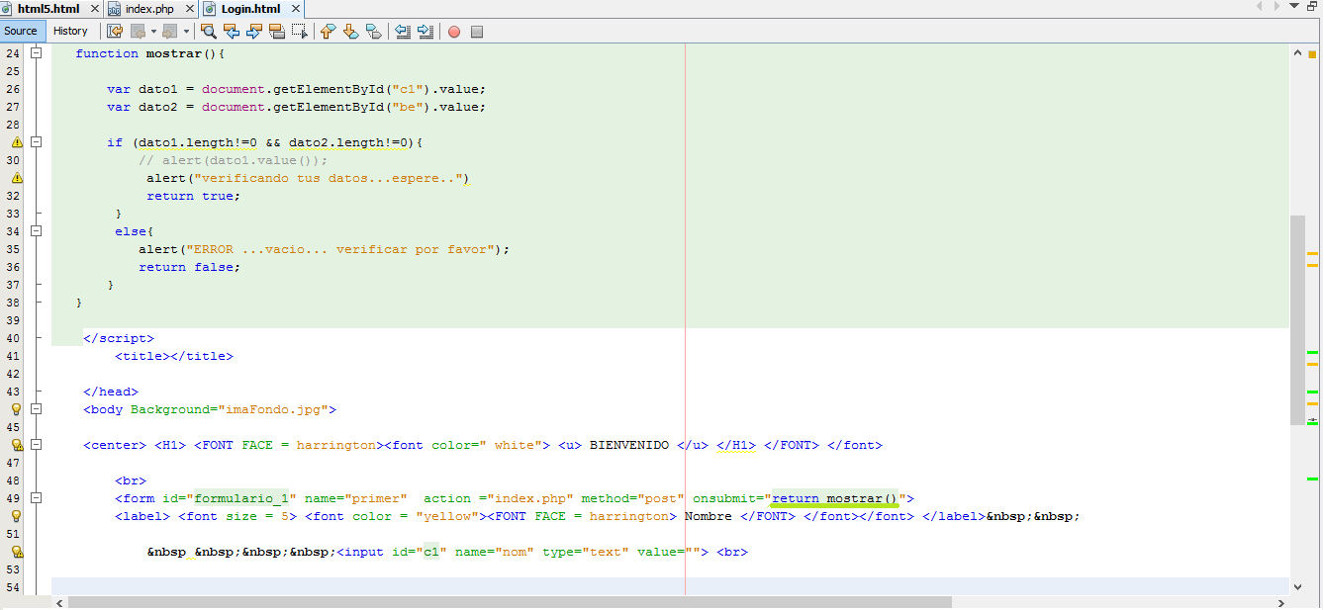Click the blank line 54 in the editor

pyautogui.click(x=670, y=587)
